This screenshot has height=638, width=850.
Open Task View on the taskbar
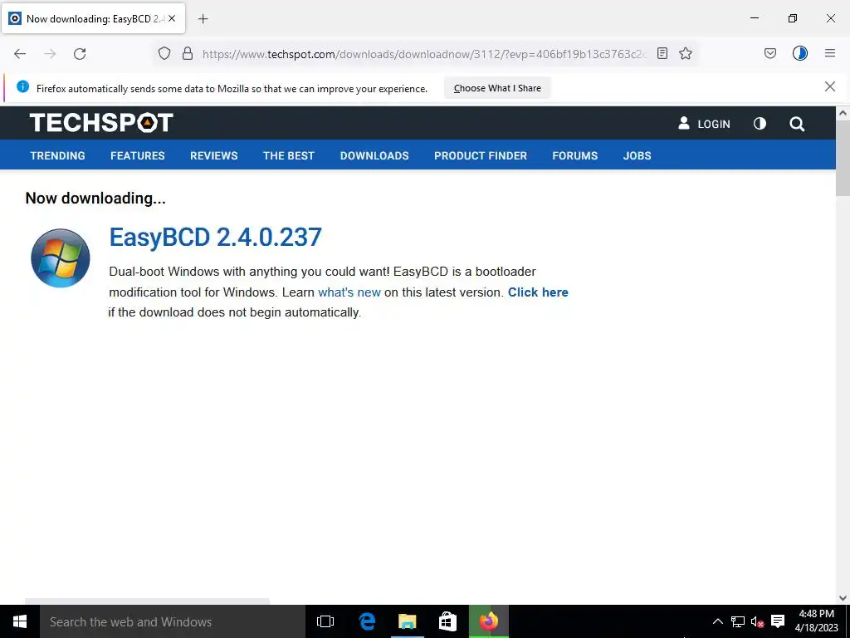coord(325,621)
